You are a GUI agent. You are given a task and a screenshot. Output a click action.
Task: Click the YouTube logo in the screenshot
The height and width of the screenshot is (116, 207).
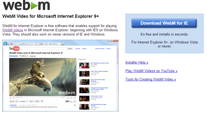(14, 48)
